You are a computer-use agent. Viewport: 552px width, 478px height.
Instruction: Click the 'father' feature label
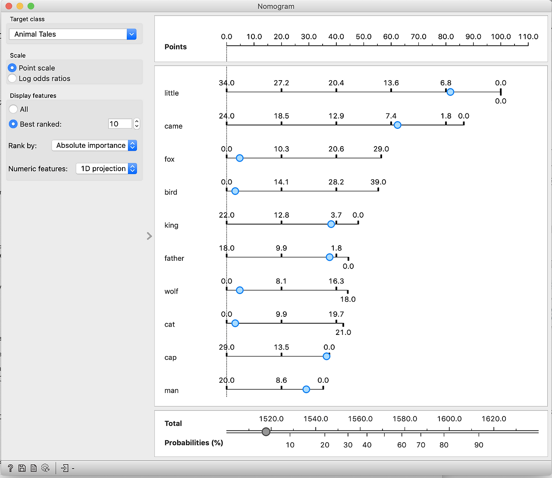[x=174, y=258]
